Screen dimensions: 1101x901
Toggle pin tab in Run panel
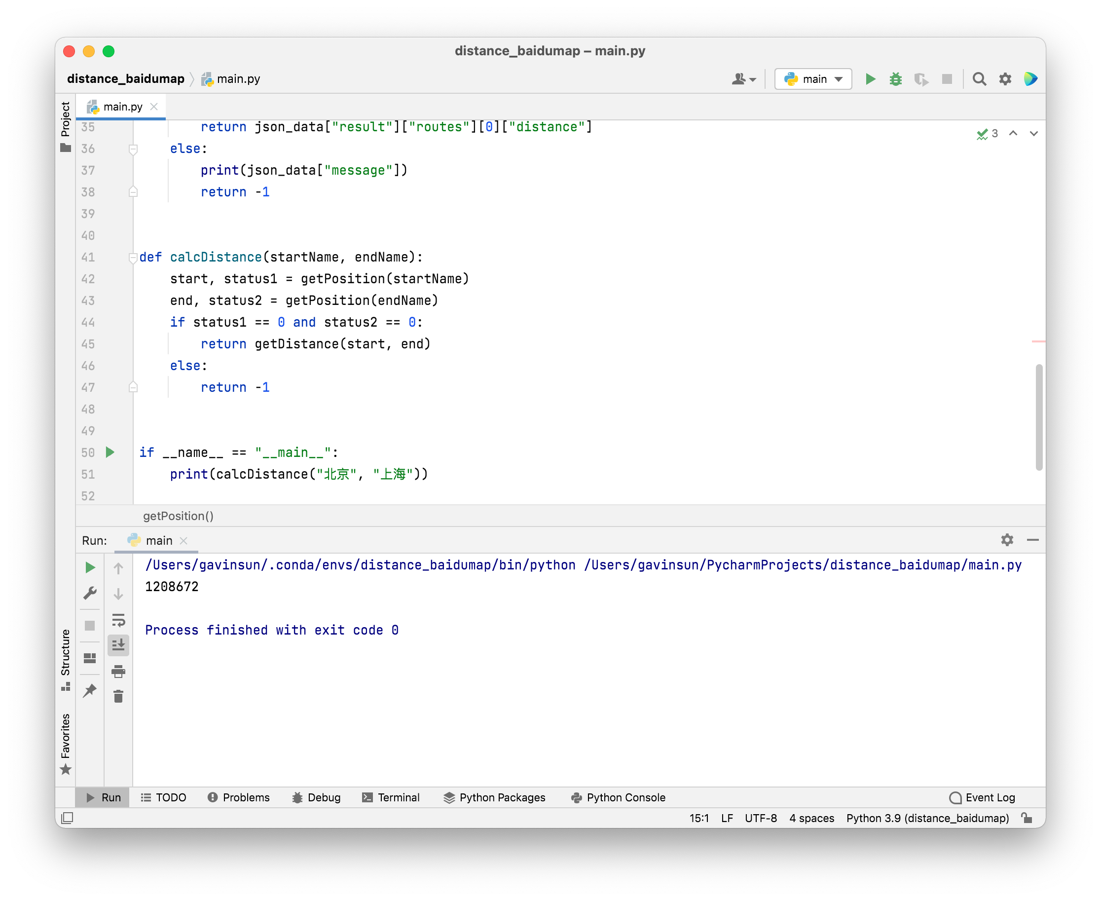coord(90,690)
